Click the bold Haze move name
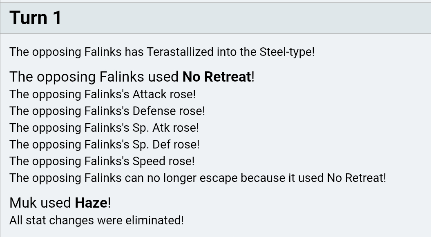 coord(91,203)
